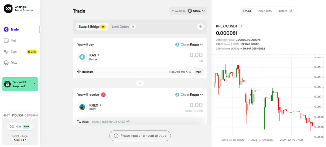
Task: Click the plus button to add trade
Action: pyautogui.click(x=200, y=27)
